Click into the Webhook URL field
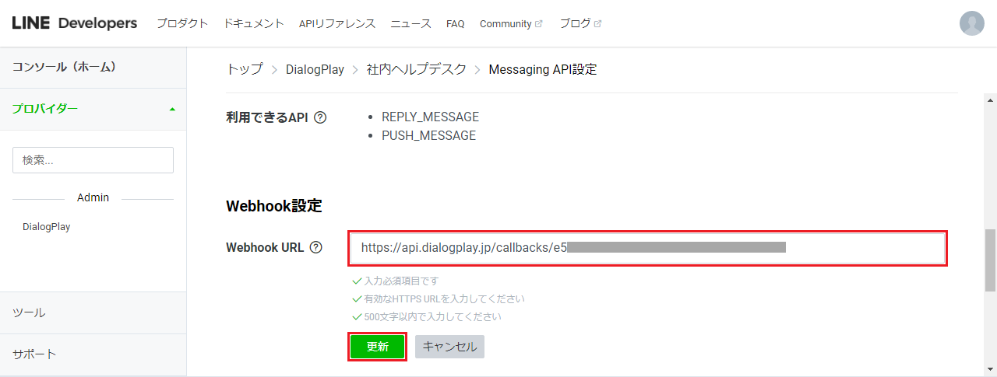 click(x=646, y=248)
